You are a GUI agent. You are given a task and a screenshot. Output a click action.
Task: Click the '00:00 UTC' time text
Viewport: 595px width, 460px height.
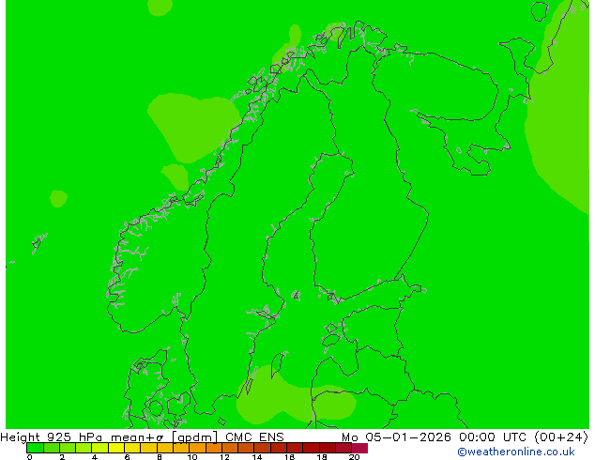[492, 437]
